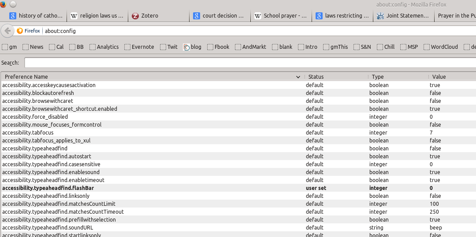Select accessibility.typeaheadfind.enabletimeout preference

(238, 180)
